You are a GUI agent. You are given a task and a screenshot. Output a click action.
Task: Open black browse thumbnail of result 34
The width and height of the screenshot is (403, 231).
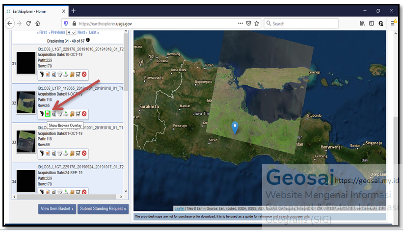click(26, 180)
